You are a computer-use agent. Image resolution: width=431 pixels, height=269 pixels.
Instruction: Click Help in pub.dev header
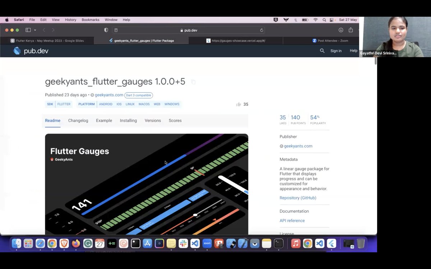[353, 51]
